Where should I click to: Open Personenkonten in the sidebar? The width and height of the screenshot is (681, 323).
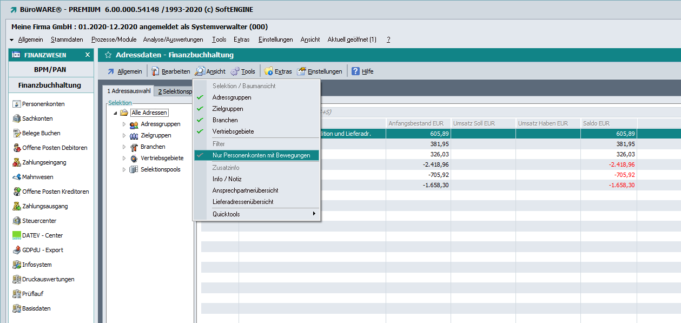pos(43,104)
